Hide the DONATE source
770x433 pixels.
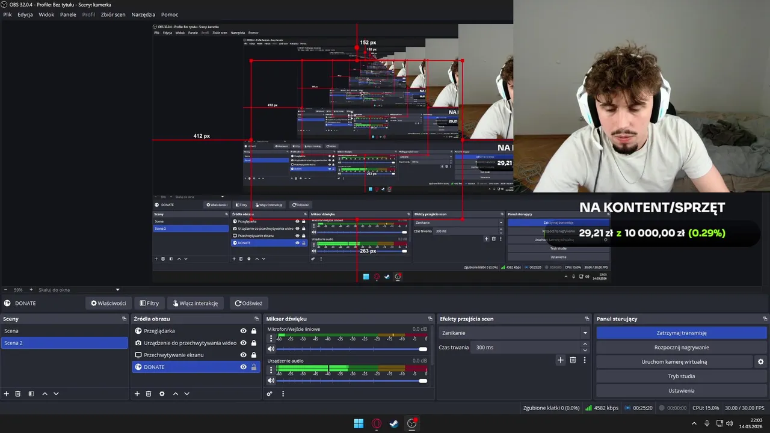(x=244, y=367)
